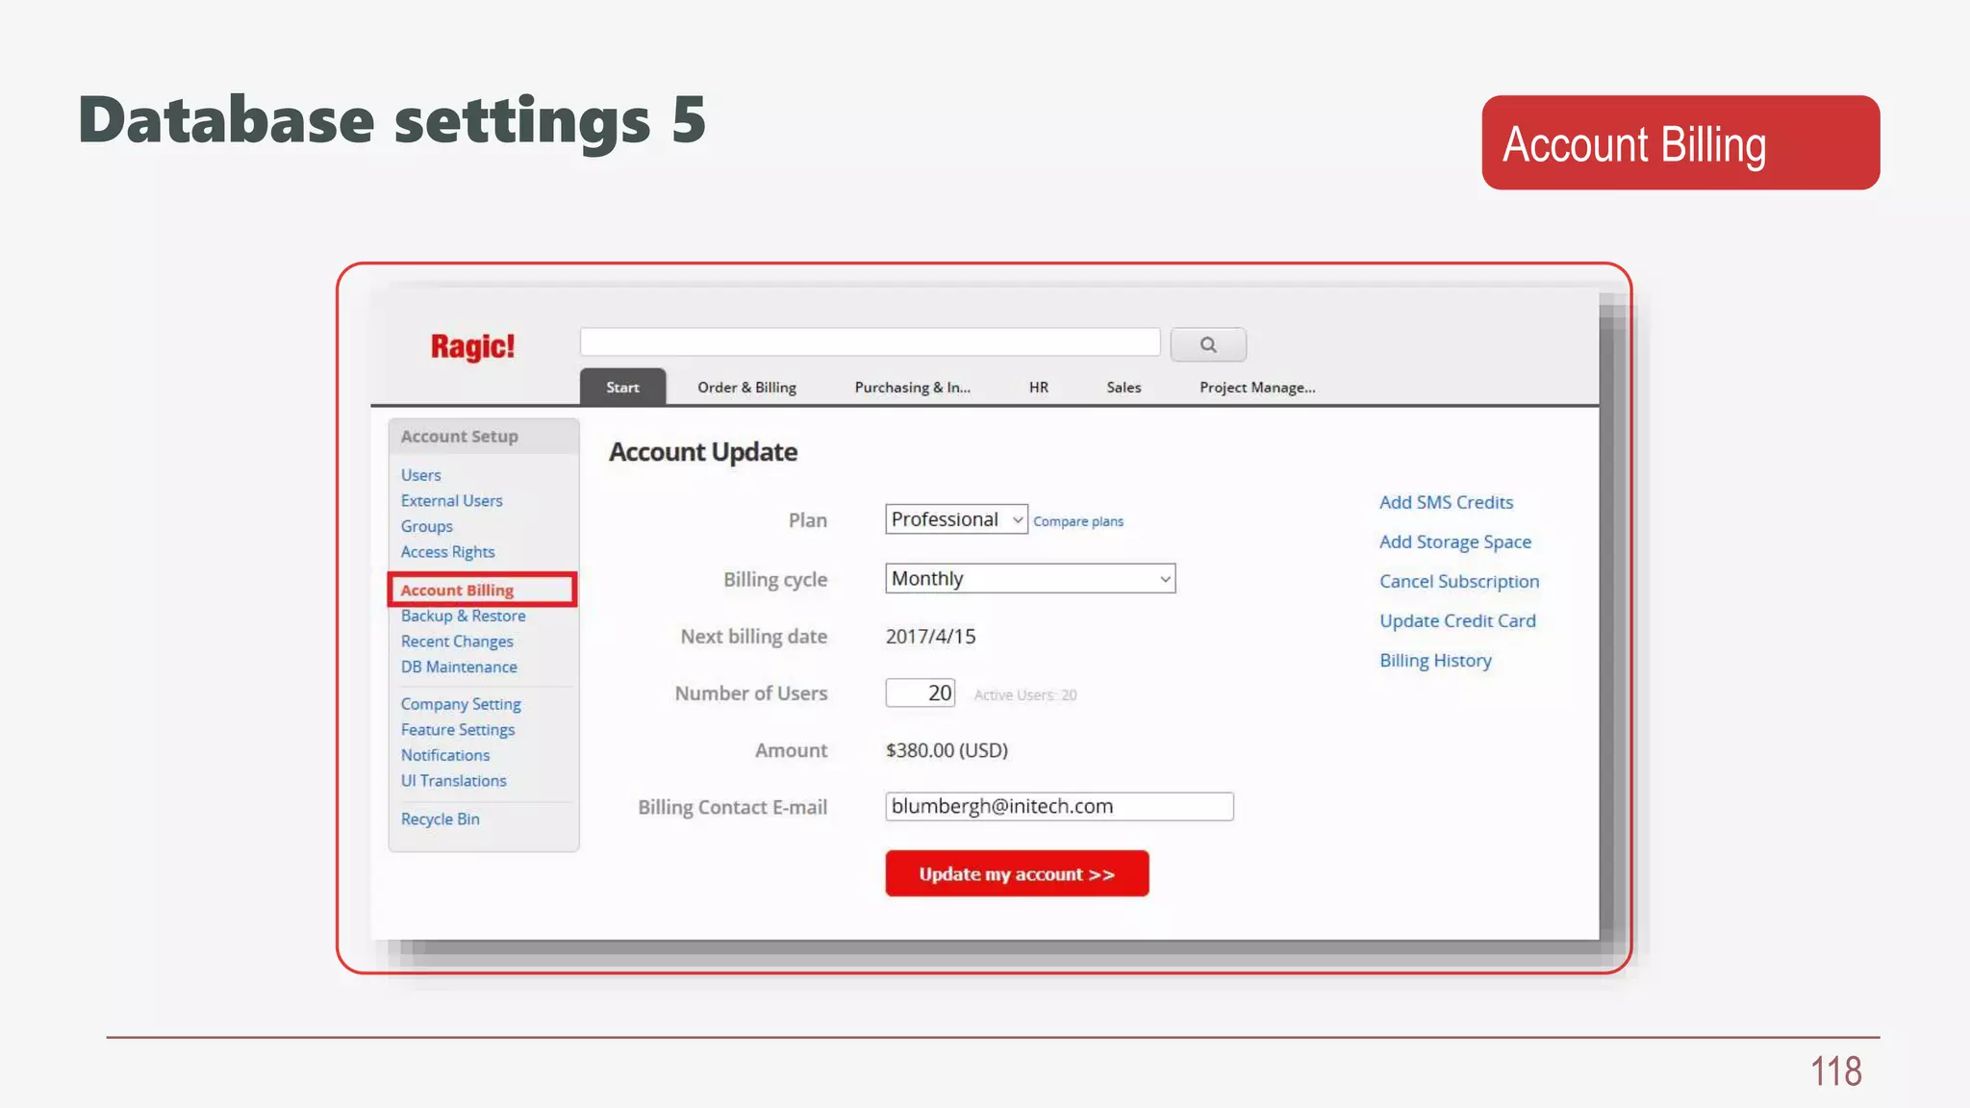This screenshot has height=1108, width=1970.
Task: Open External Users settings
Action: point(452,500)
